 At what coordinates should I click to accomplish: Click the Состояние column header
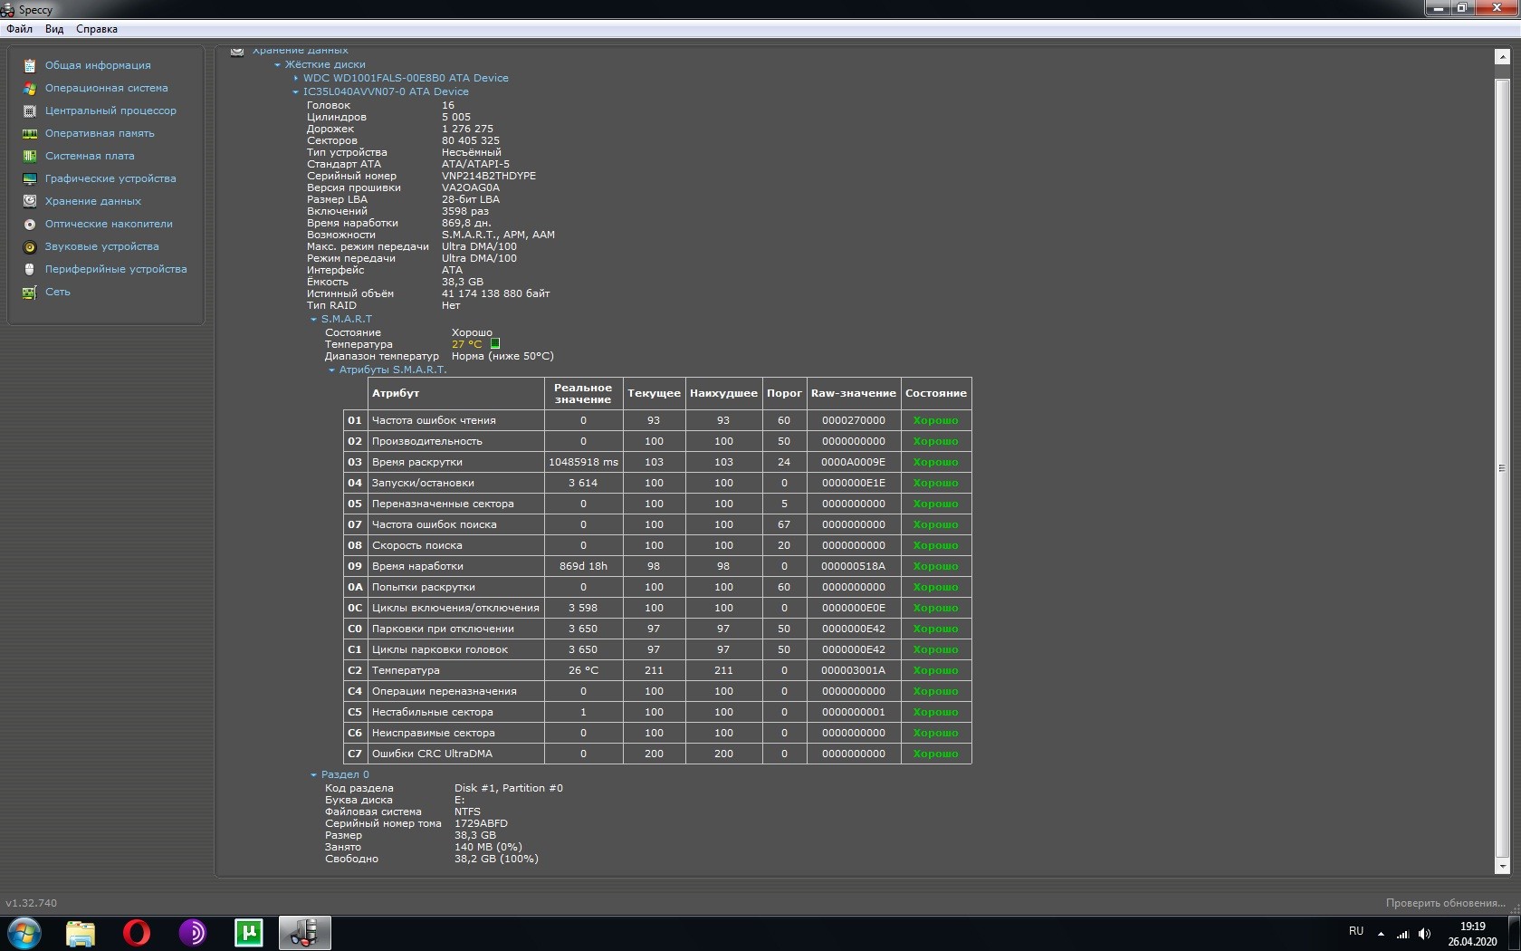[936, 393]
